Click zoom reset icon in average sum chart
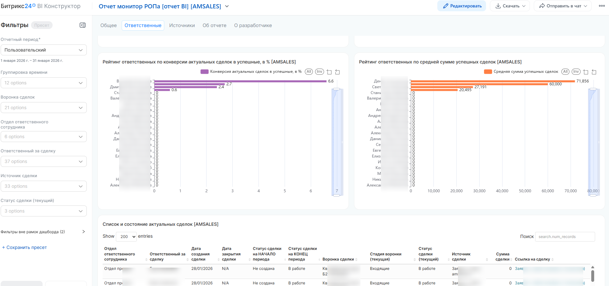This screenshot has height=286, width=609. pos(594,72)
